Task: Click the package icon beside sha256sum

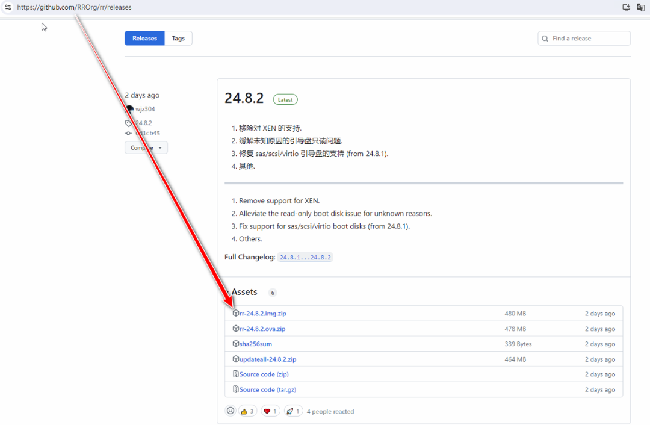Action: point(236,344)
